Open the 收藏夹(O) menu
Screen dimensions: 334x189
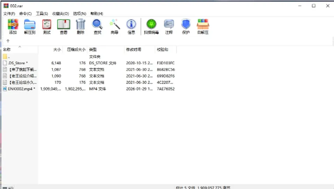pyautogui.click(x=61, y=14)
